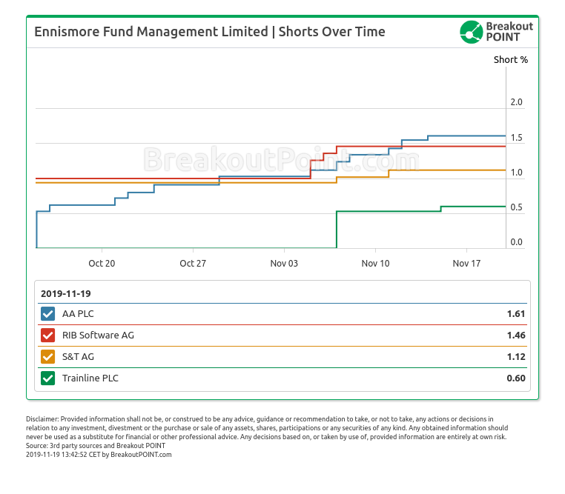This screenshot has width=565, height=494.
Task: Click the AA PLC value 1.61
Action: coord(516,314)
